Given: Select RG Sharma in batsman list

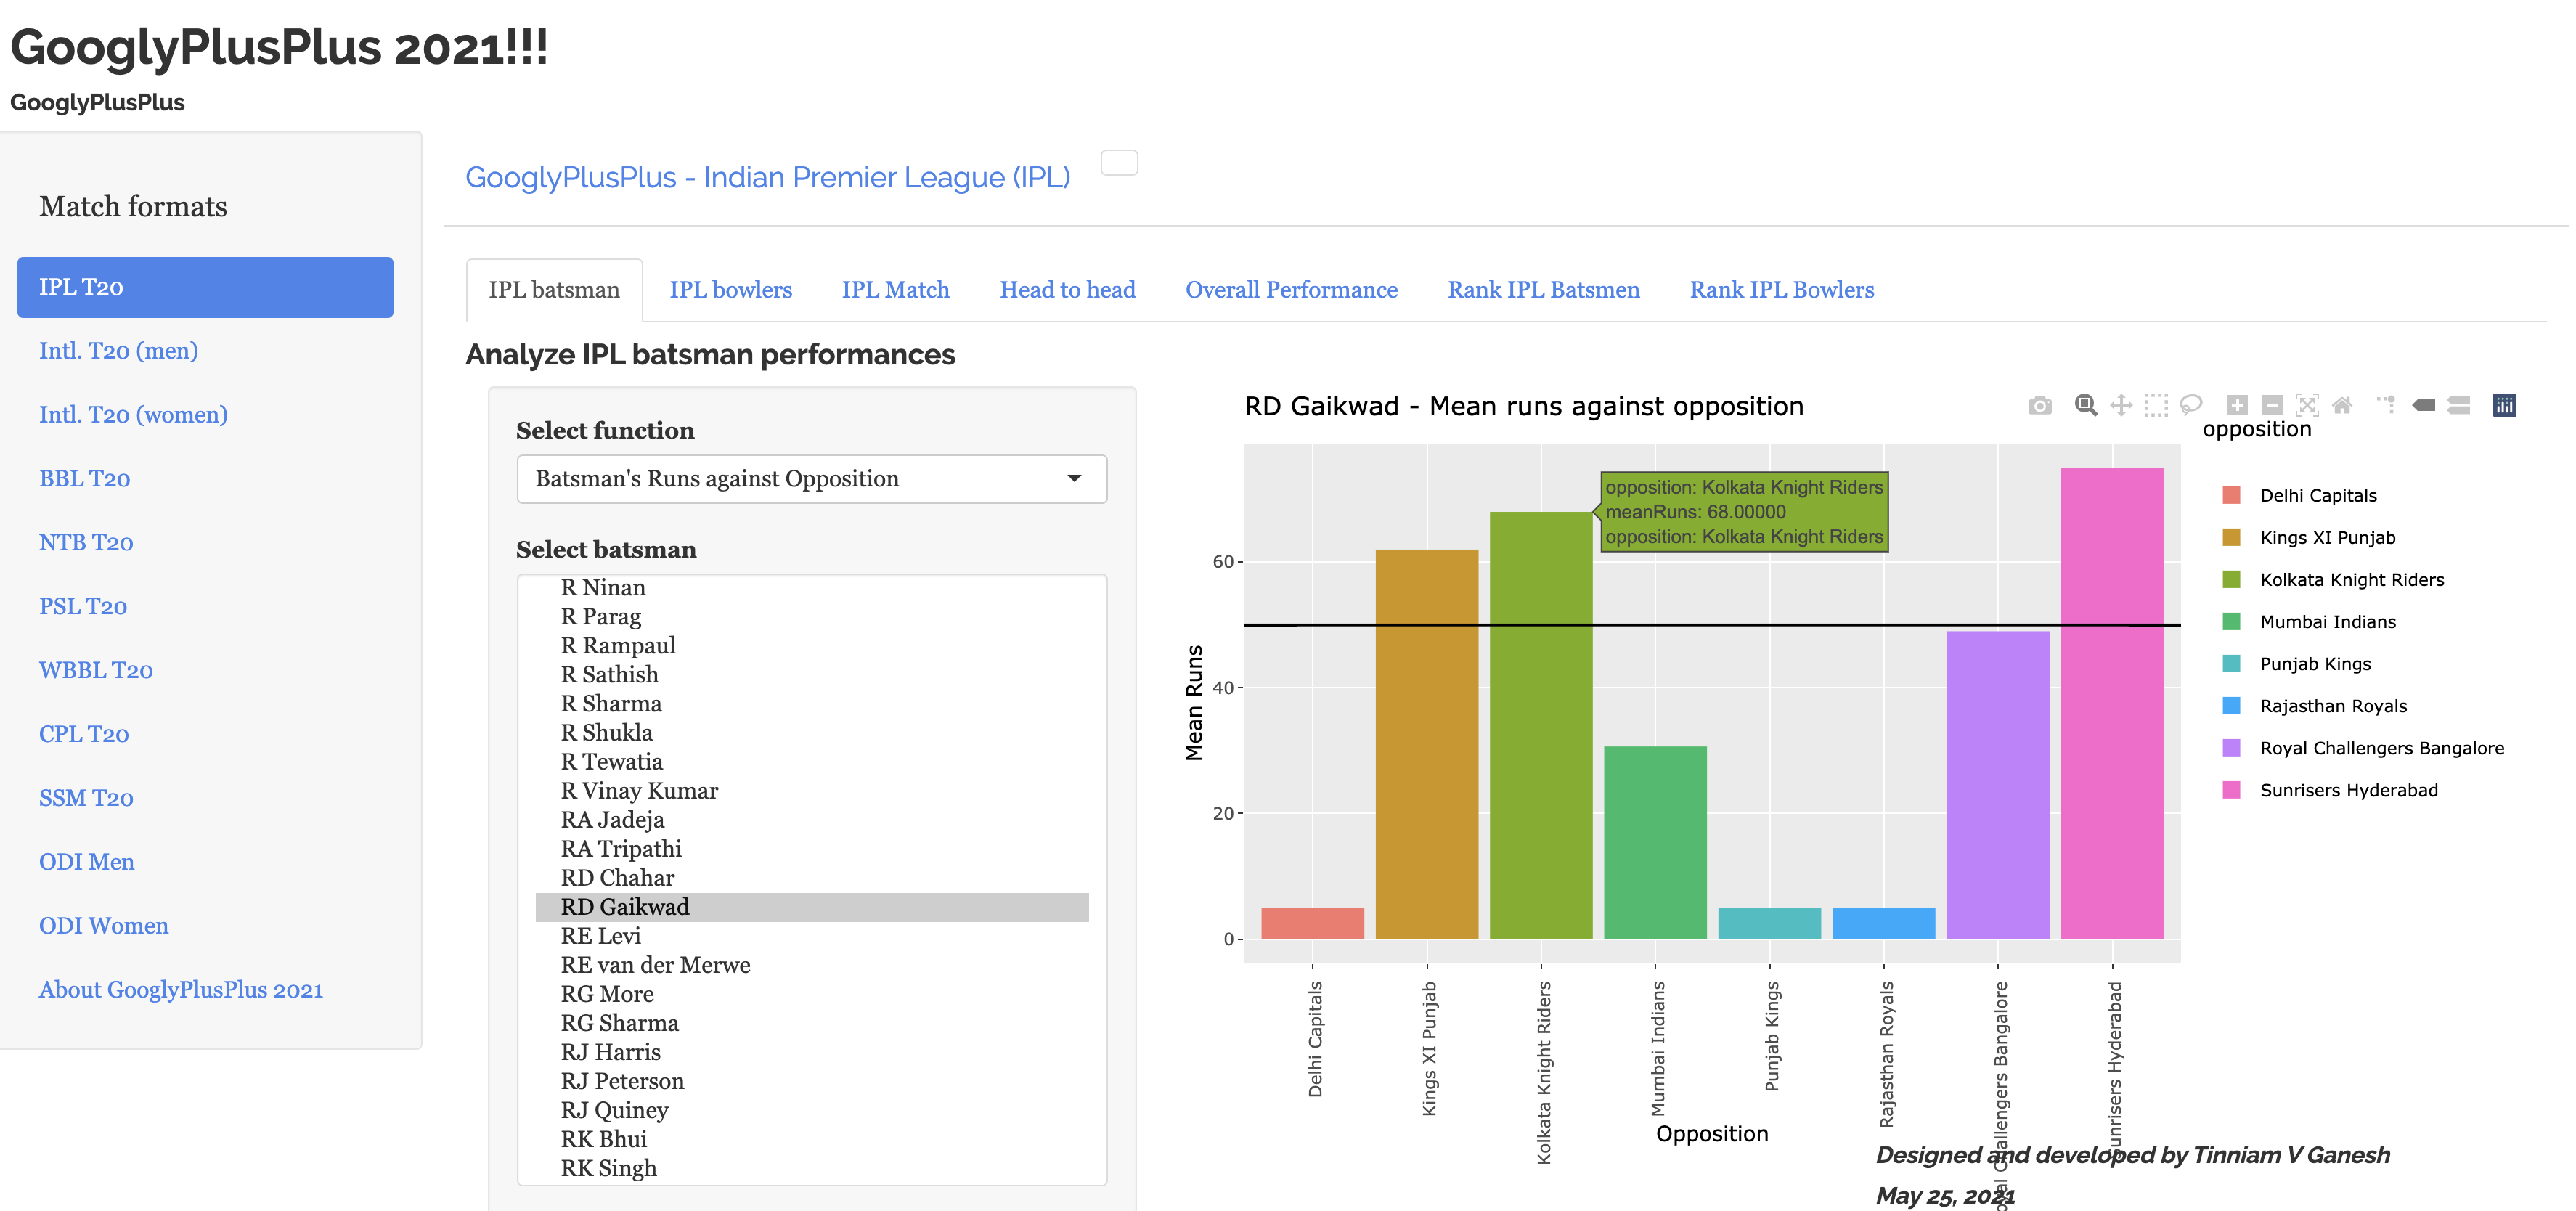Looking at the screenshot, I should point(619,1023).
